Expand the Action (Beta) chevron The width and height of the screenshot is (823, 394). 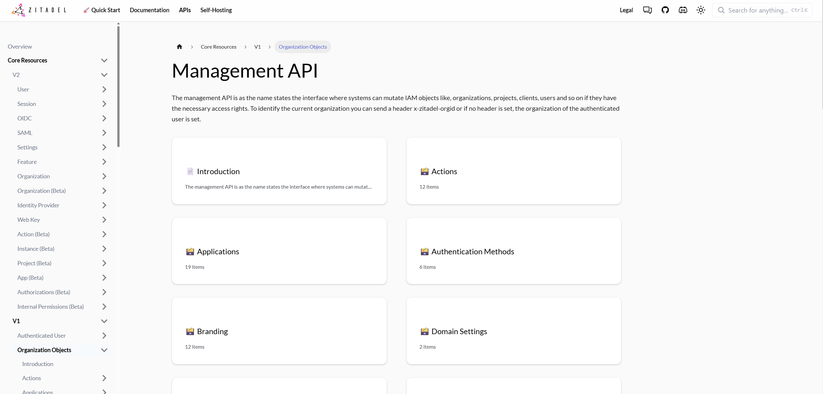pyautogui.click(x=104, y=234)
